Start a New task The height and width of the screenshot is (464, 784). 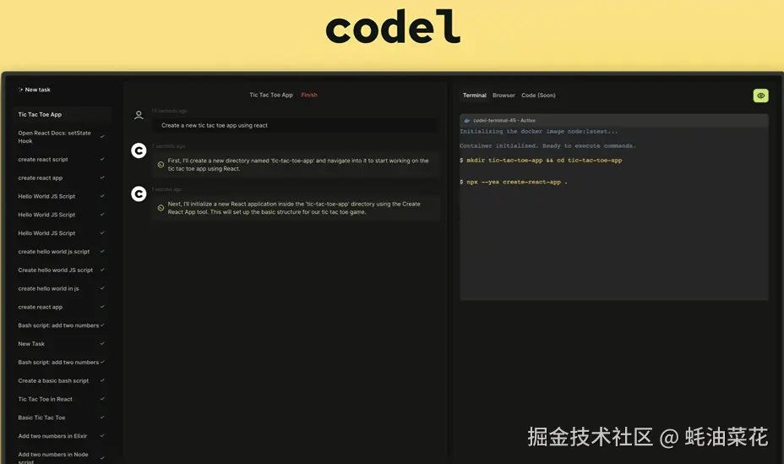click(x=35, y=90)
